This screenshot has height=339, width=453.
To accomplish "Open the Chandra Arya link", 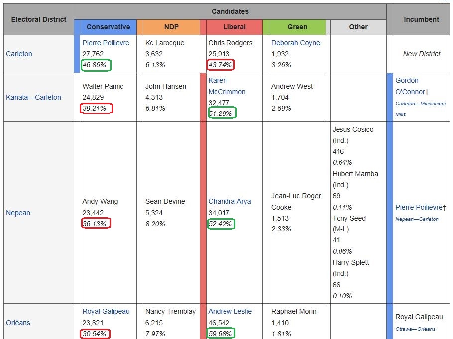I will pos(229,201).
